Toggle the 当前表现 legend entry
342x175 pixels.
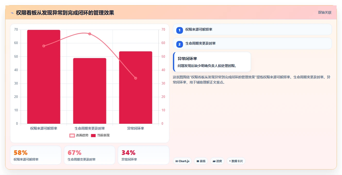coord(100,135)
